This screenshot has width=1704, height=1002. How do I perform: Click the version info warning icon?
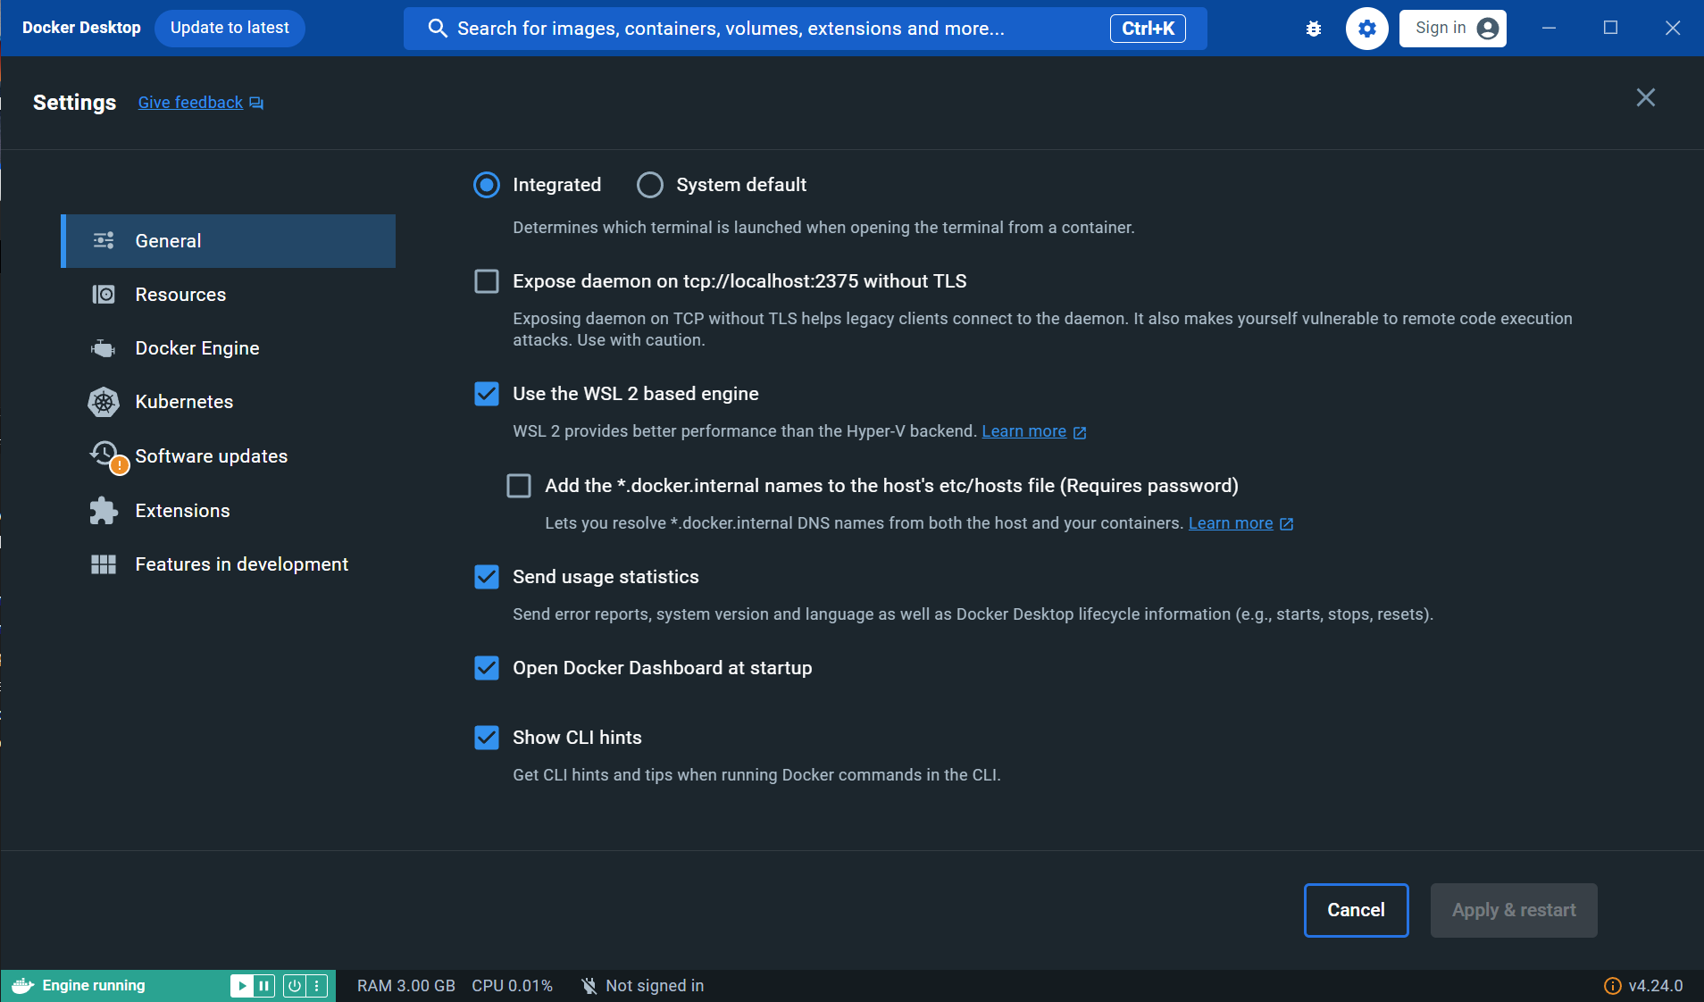tap(1612, 986)
